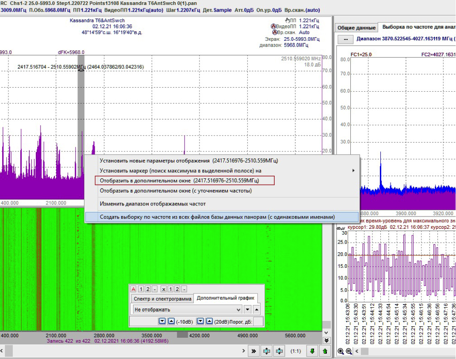Screen dimensions: 456x359
Task: Click the left scroll arrow under the spectrogram
Action: [2, 351]
